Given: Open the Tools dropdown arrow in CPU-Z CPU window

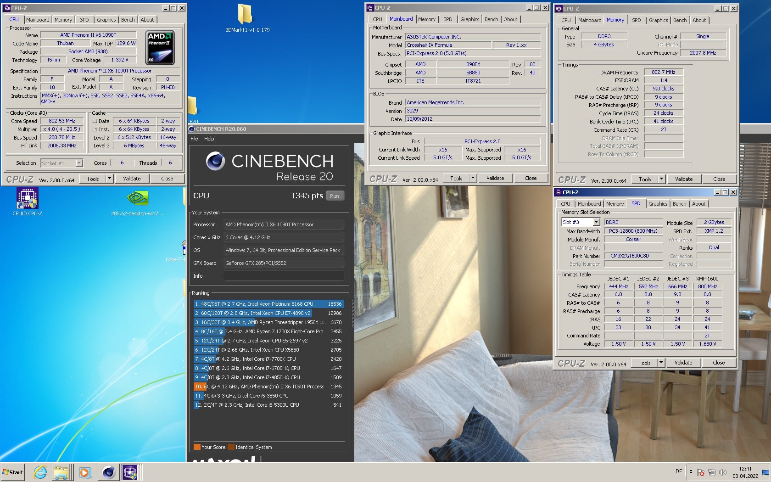Looking at the screenshot, I should click(109, 179).
